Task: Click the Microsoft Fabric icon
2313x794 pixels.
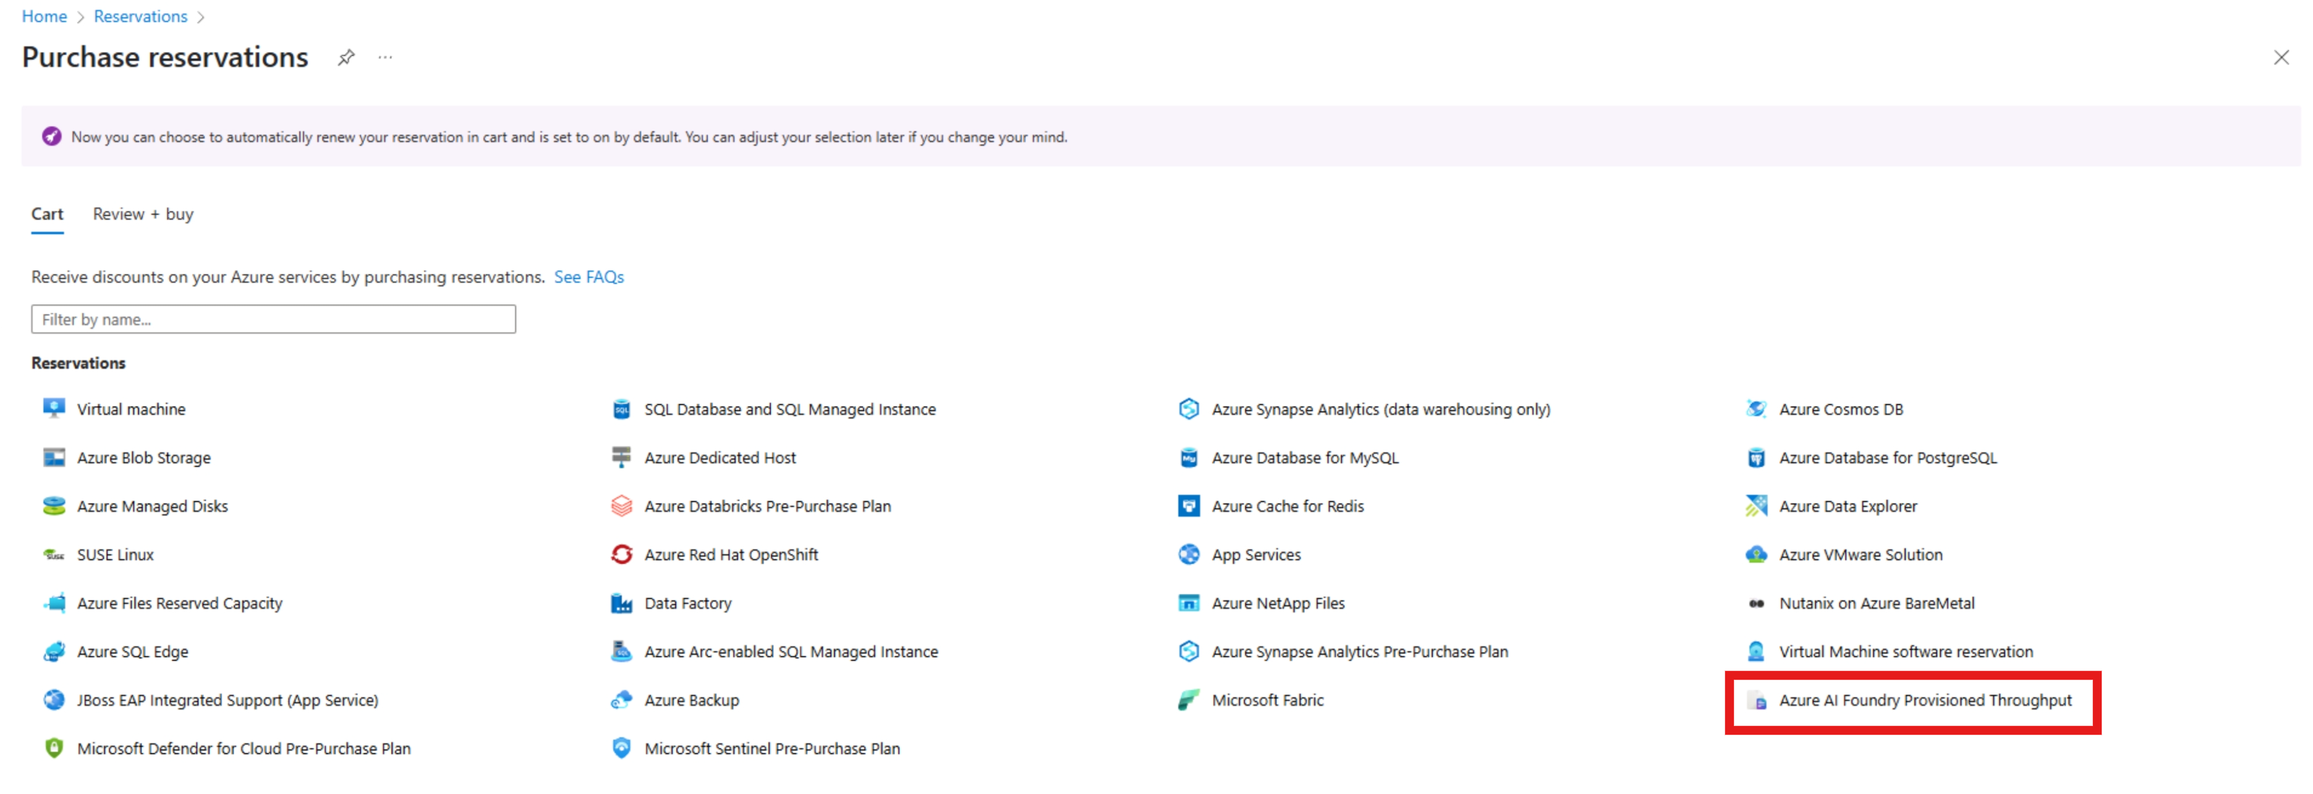Action: click(x=1189, y=700)
